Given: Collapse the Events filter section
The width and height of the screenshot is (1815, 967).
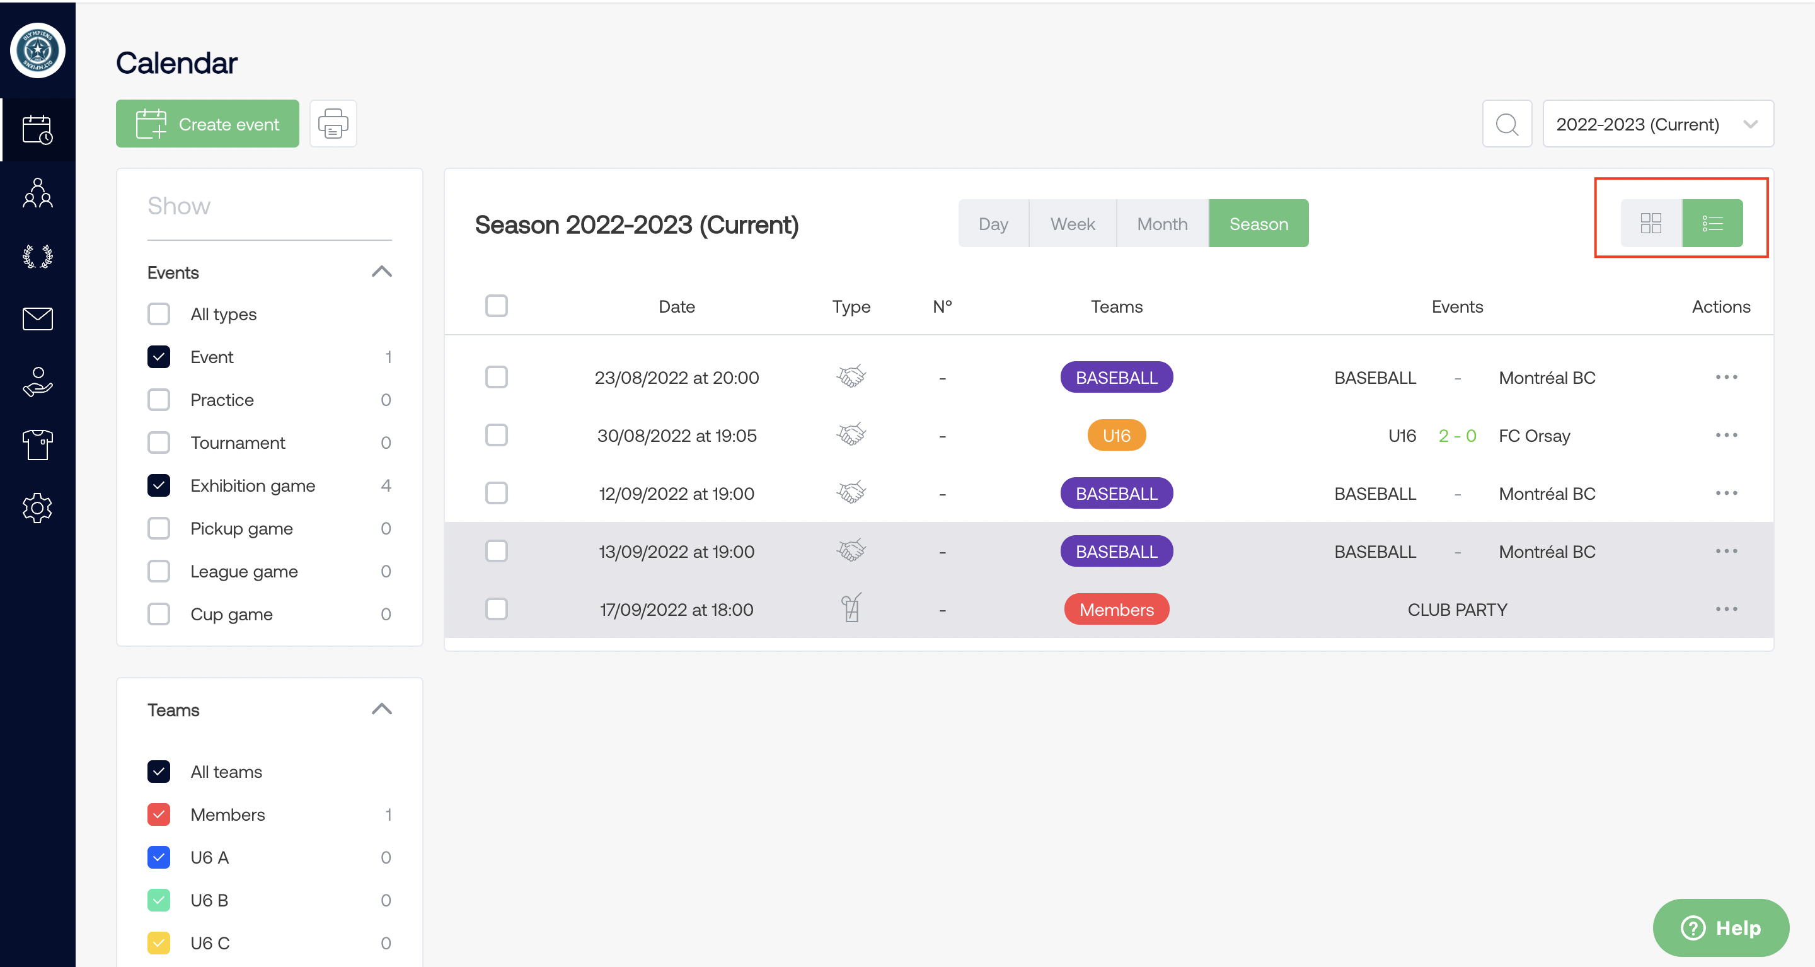Looking at the screenshot, I should (x=381, y=272).
